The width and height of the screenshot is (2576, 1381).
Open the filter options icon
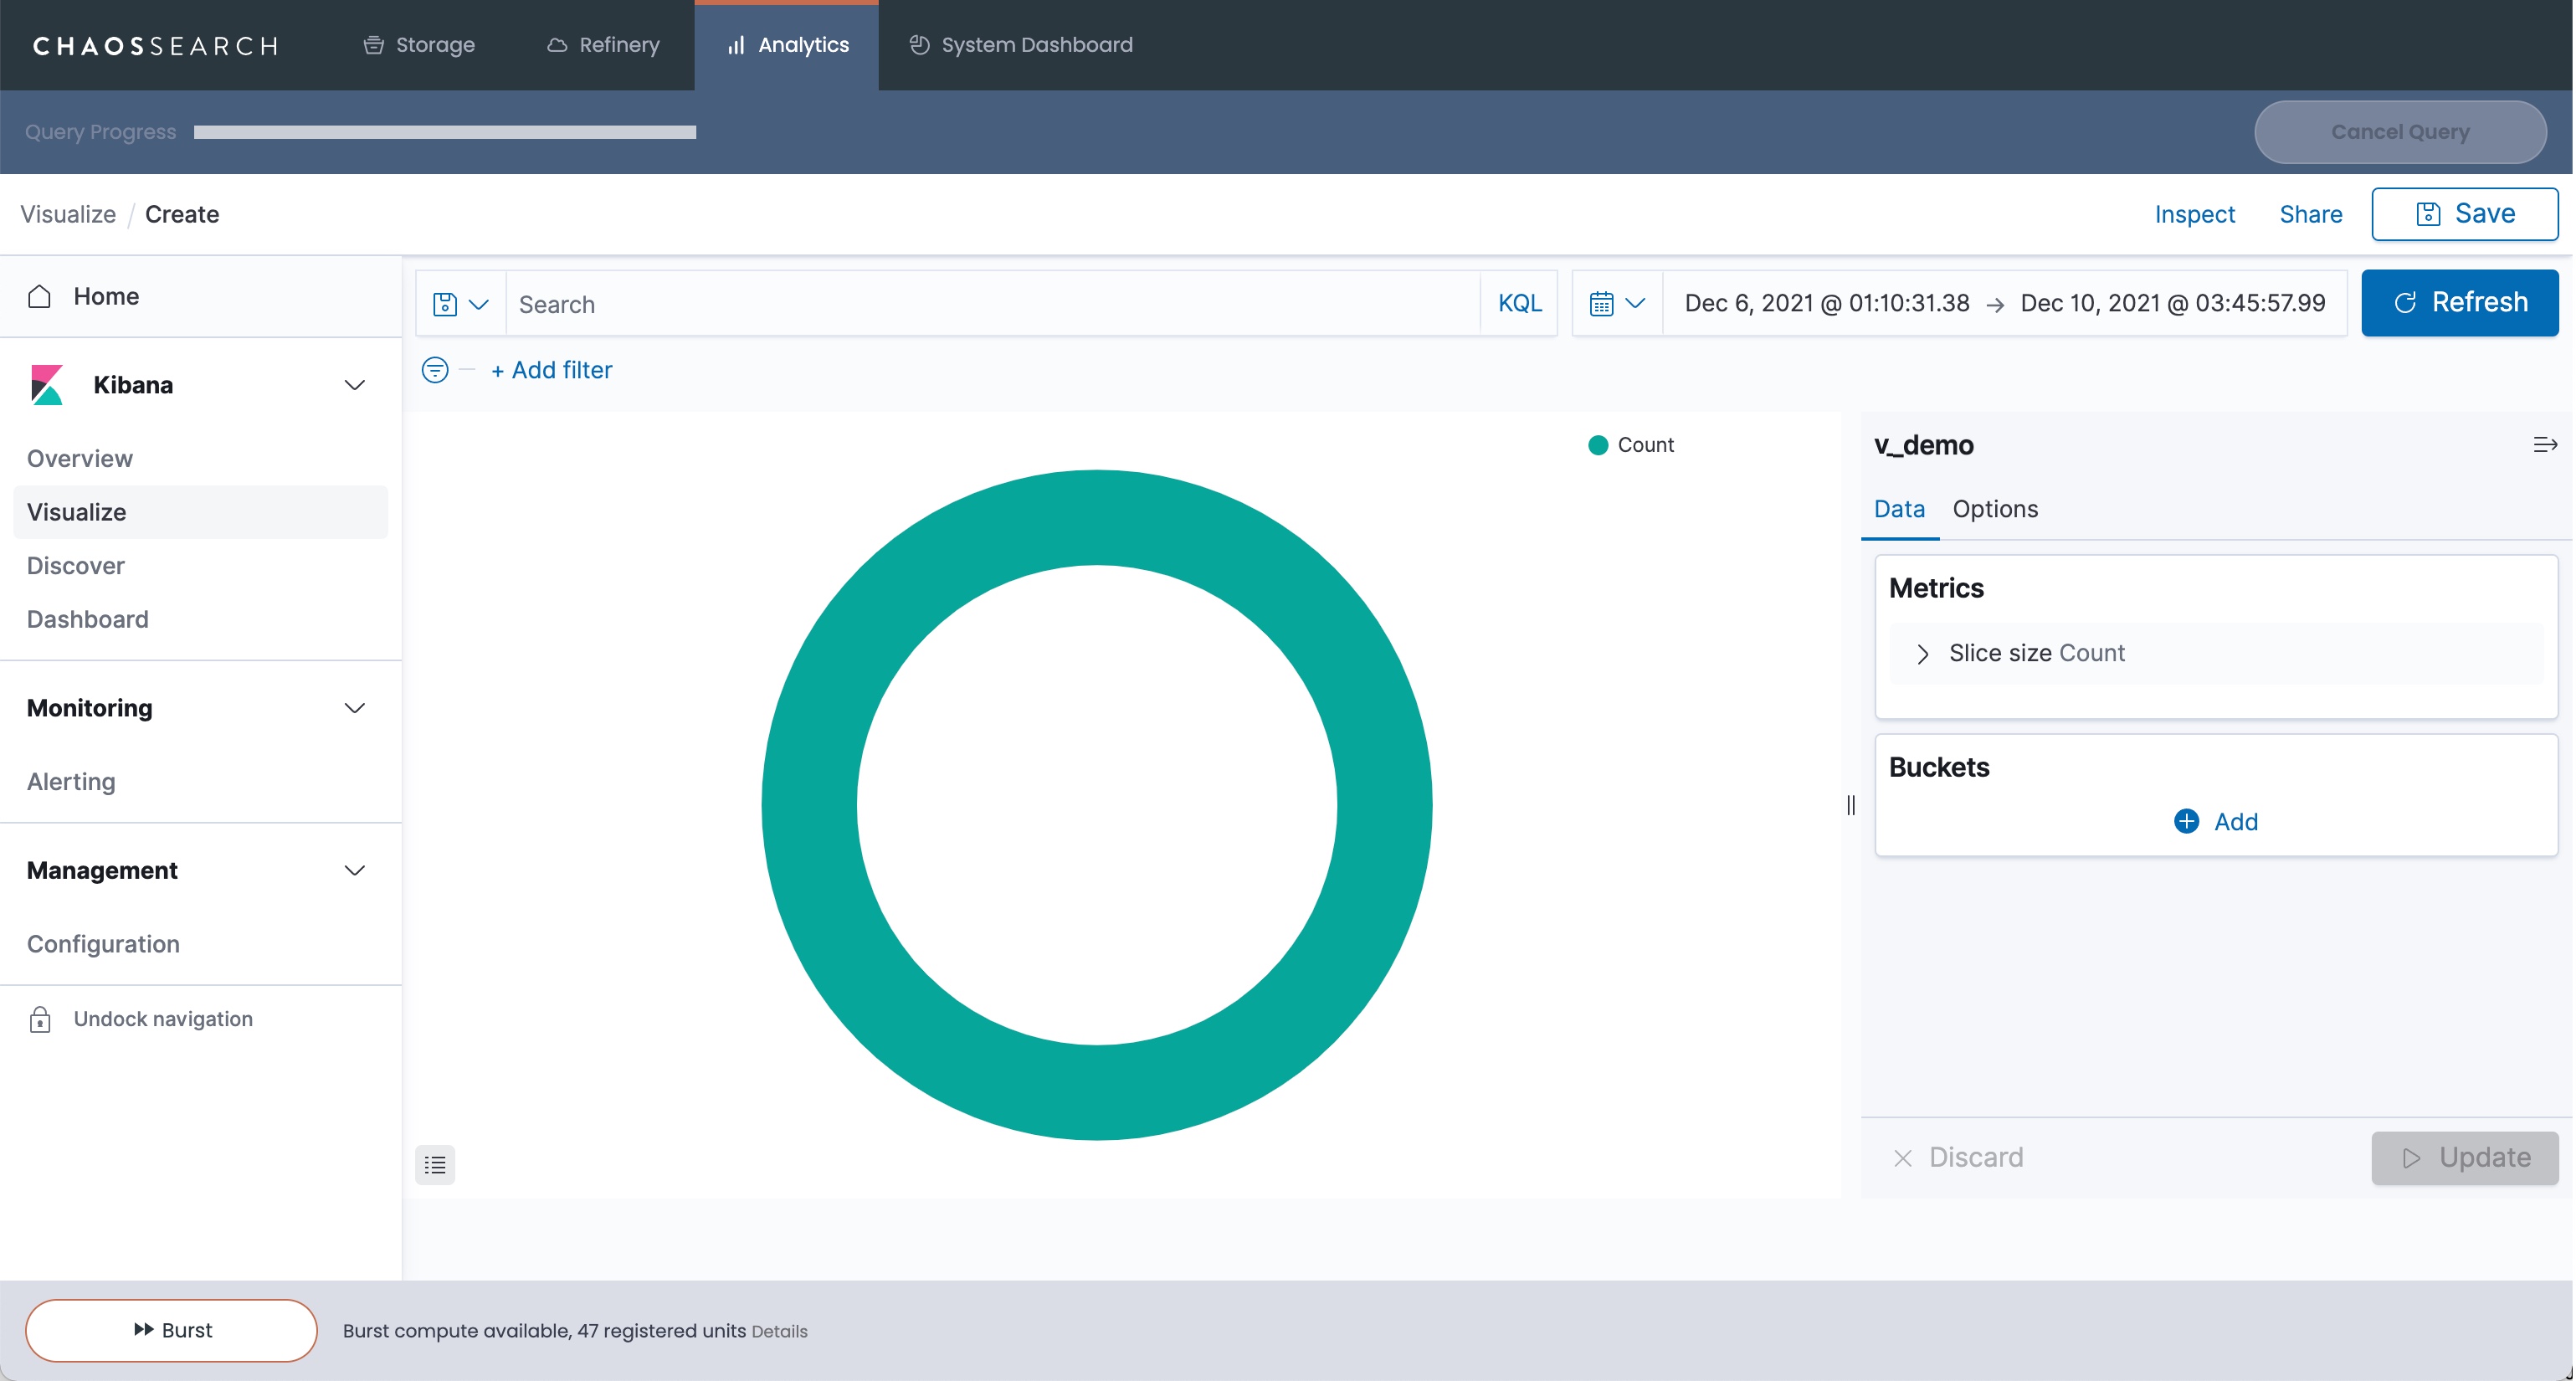point(435,370)
